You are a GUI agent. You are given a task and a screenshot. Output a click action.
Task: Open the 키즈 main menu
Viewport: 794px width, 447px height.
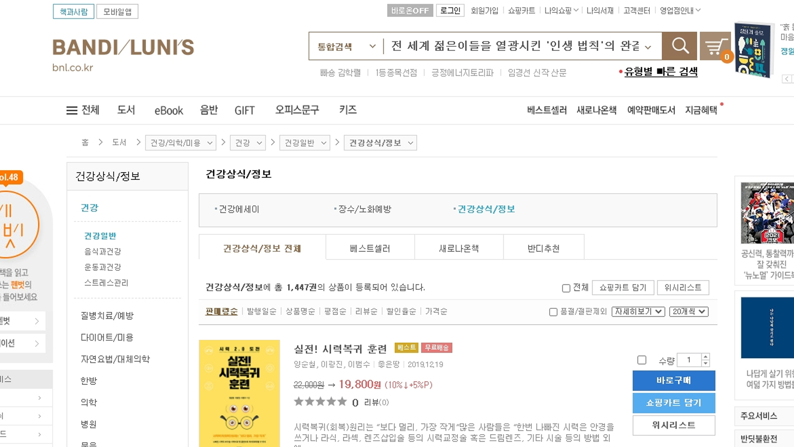(x=348, y=110)
